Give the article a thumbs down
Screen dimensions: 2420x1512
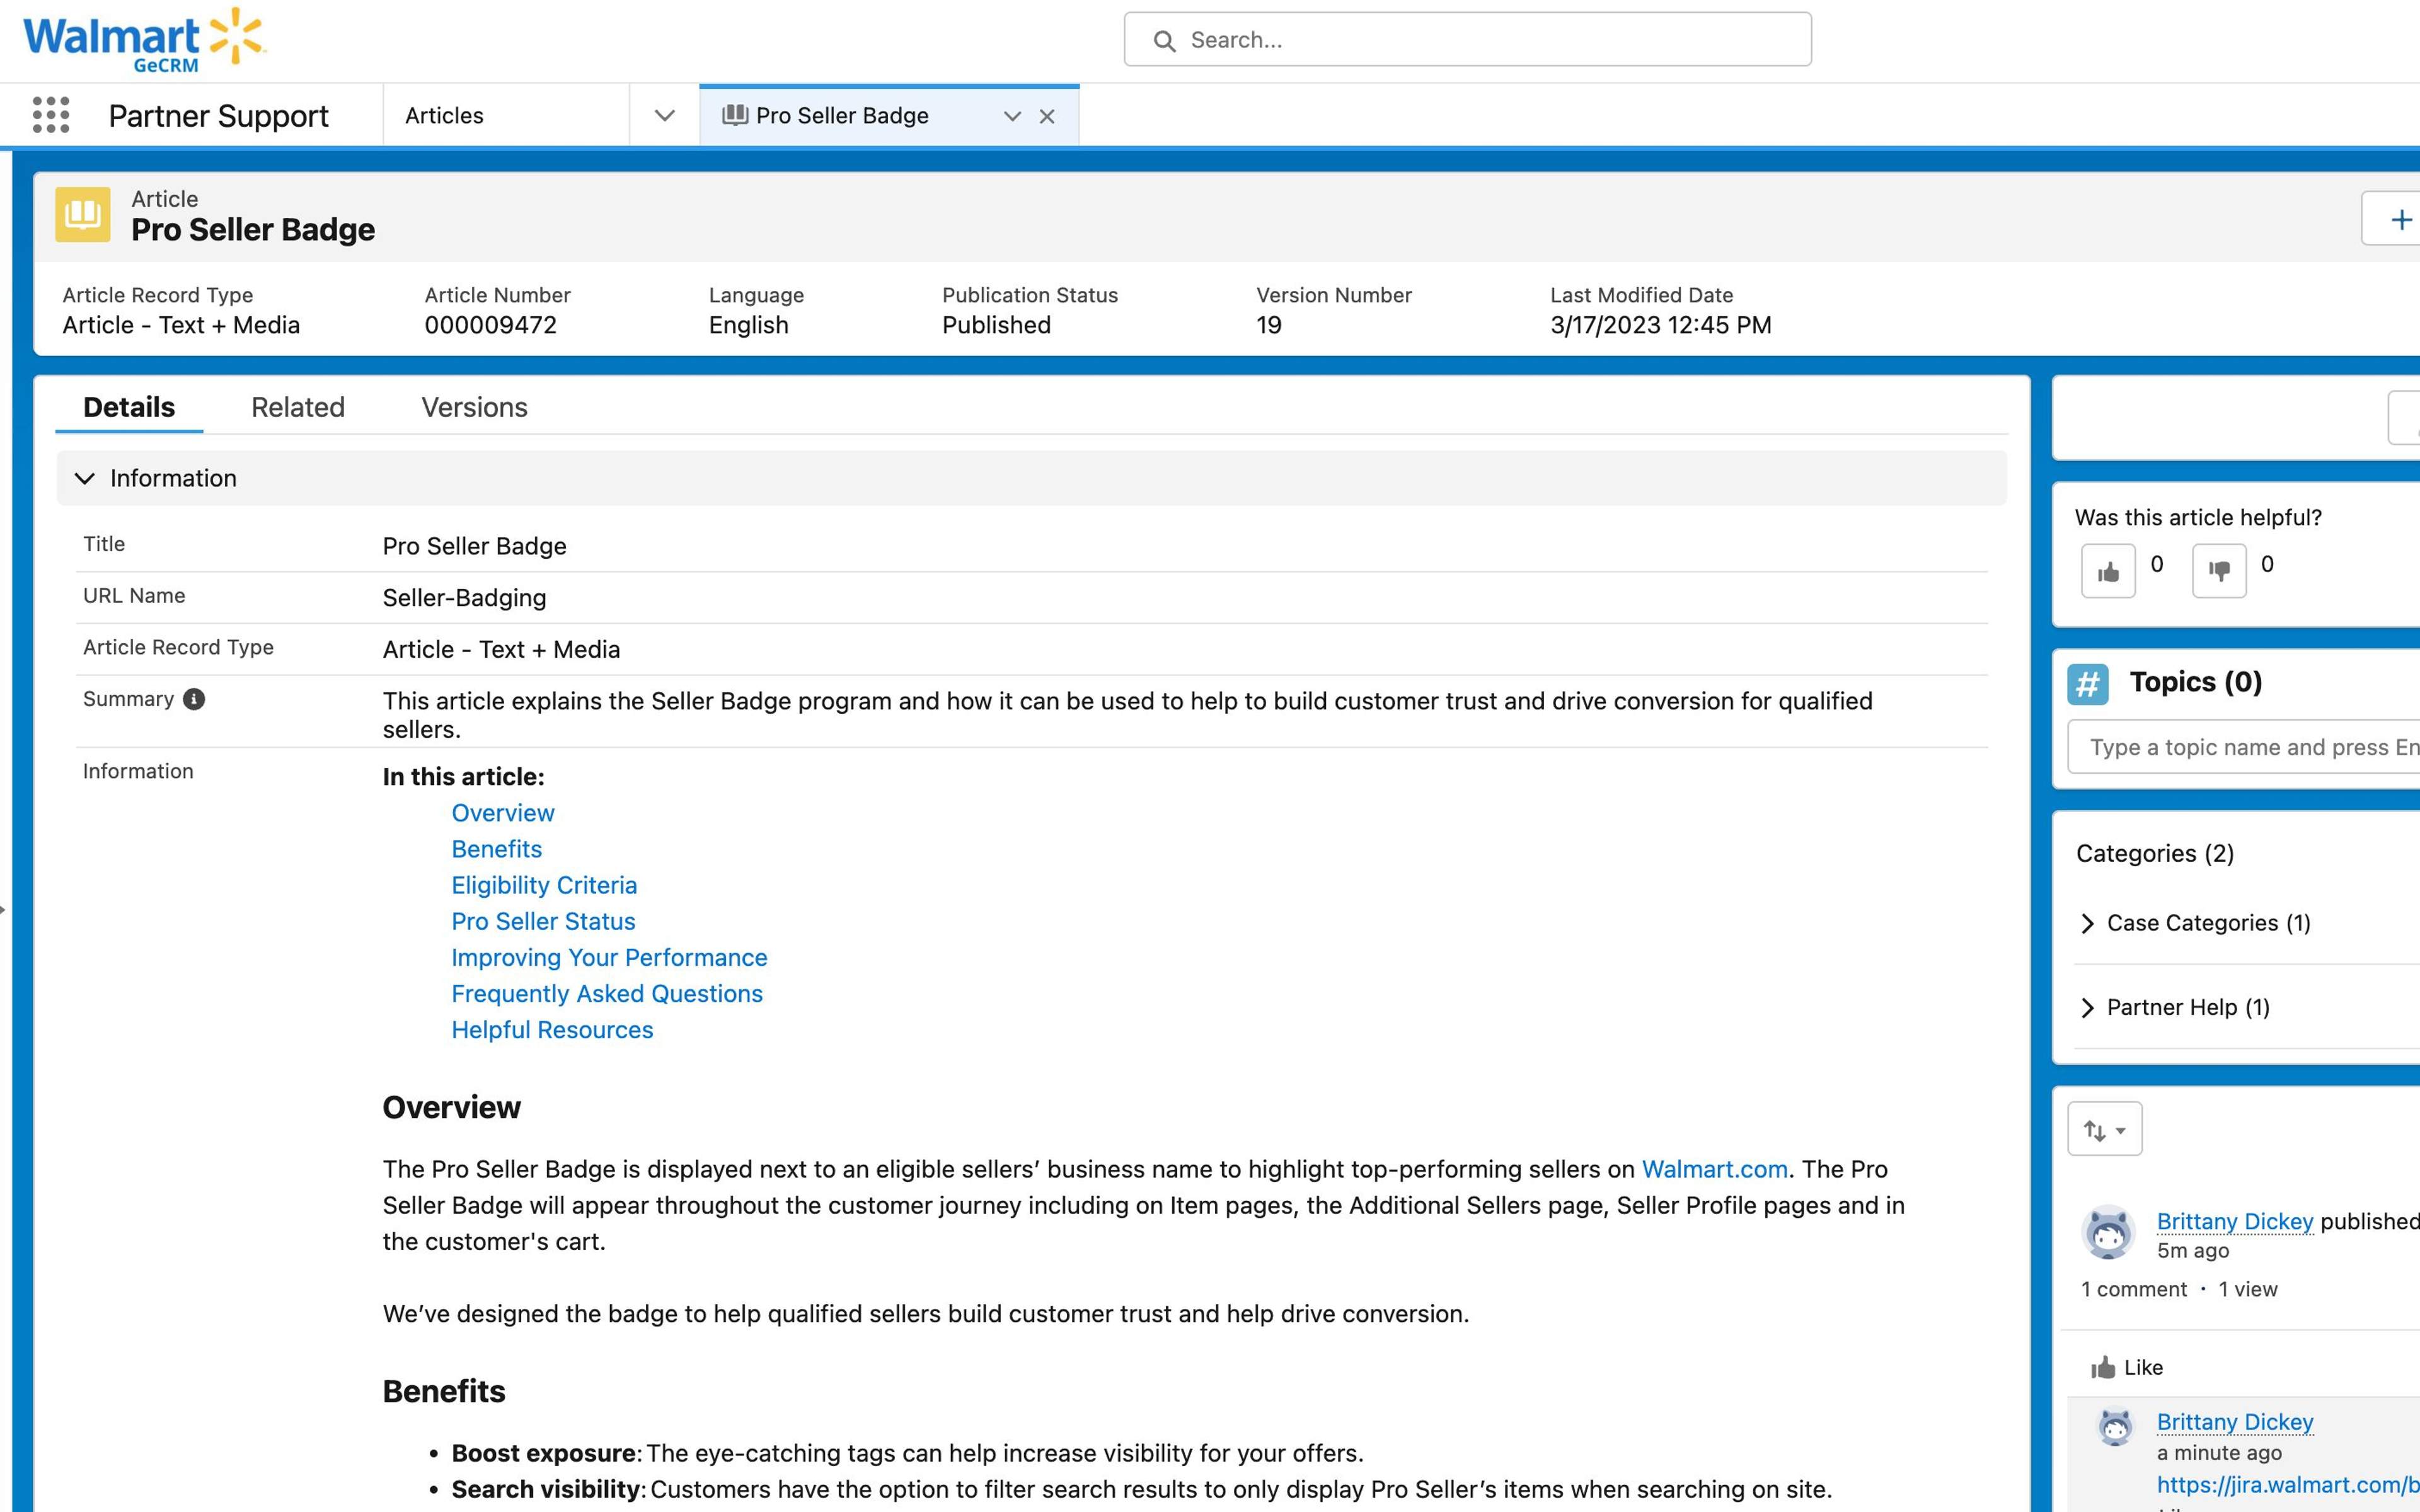[x=2219, y=571]
